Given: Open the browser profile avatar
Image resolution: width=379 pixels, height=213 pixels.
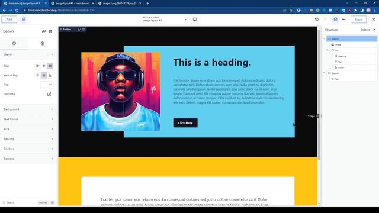Looking at the screenshot, I should [368, 11].
